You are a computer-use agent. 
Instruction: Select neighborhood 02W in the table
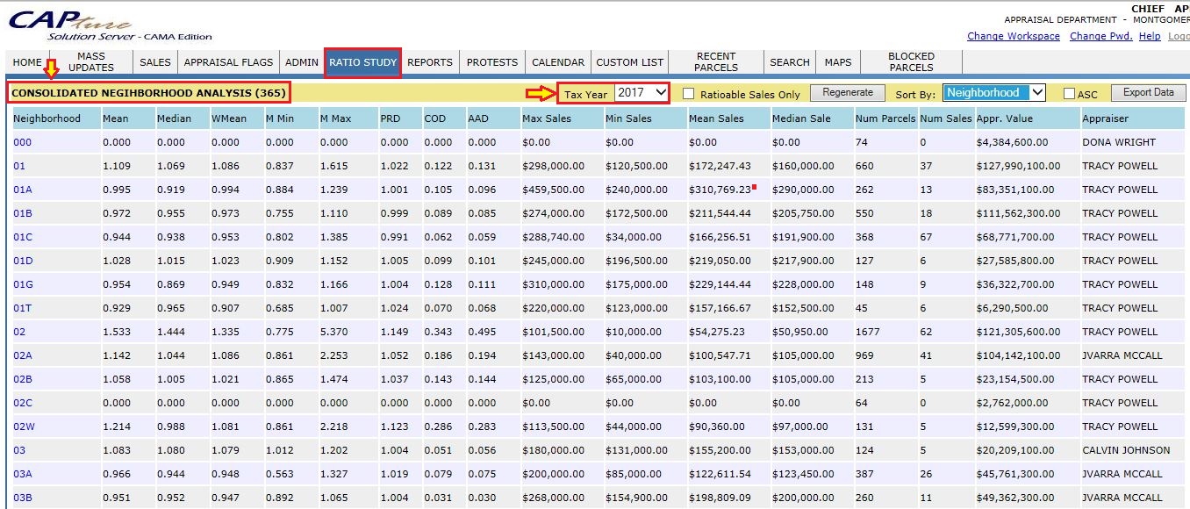(24, 427)
